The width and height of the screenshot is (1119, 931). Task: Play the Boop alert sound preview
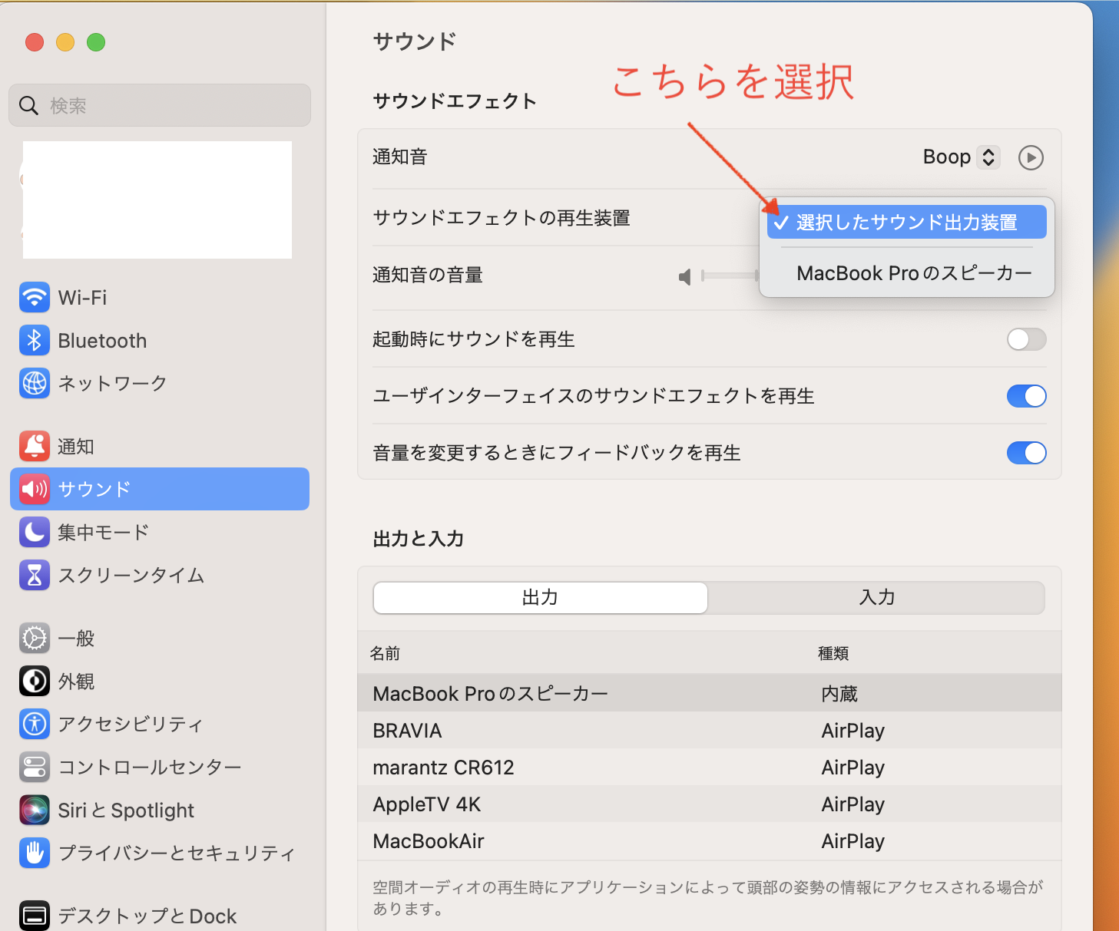coord(1031,157)
